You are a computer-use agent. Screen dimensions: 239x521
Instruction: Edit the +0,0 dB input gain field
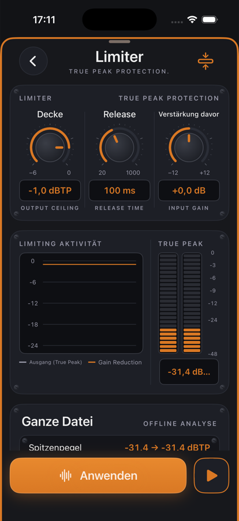click(x=189, y=190)
